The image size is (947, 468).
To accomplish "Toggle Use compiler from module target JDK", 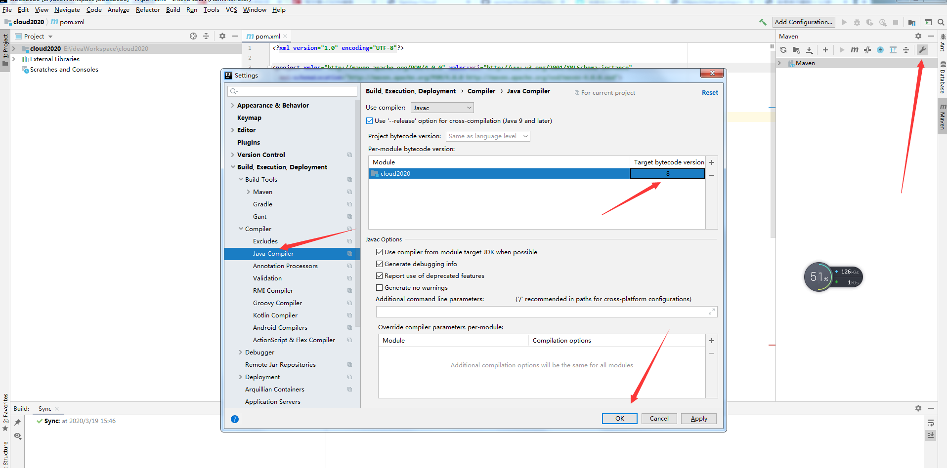I will click(x=380, y=252).
